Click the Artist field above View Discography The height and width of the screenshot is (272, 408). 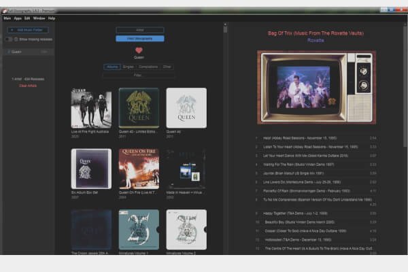(140, 30)
